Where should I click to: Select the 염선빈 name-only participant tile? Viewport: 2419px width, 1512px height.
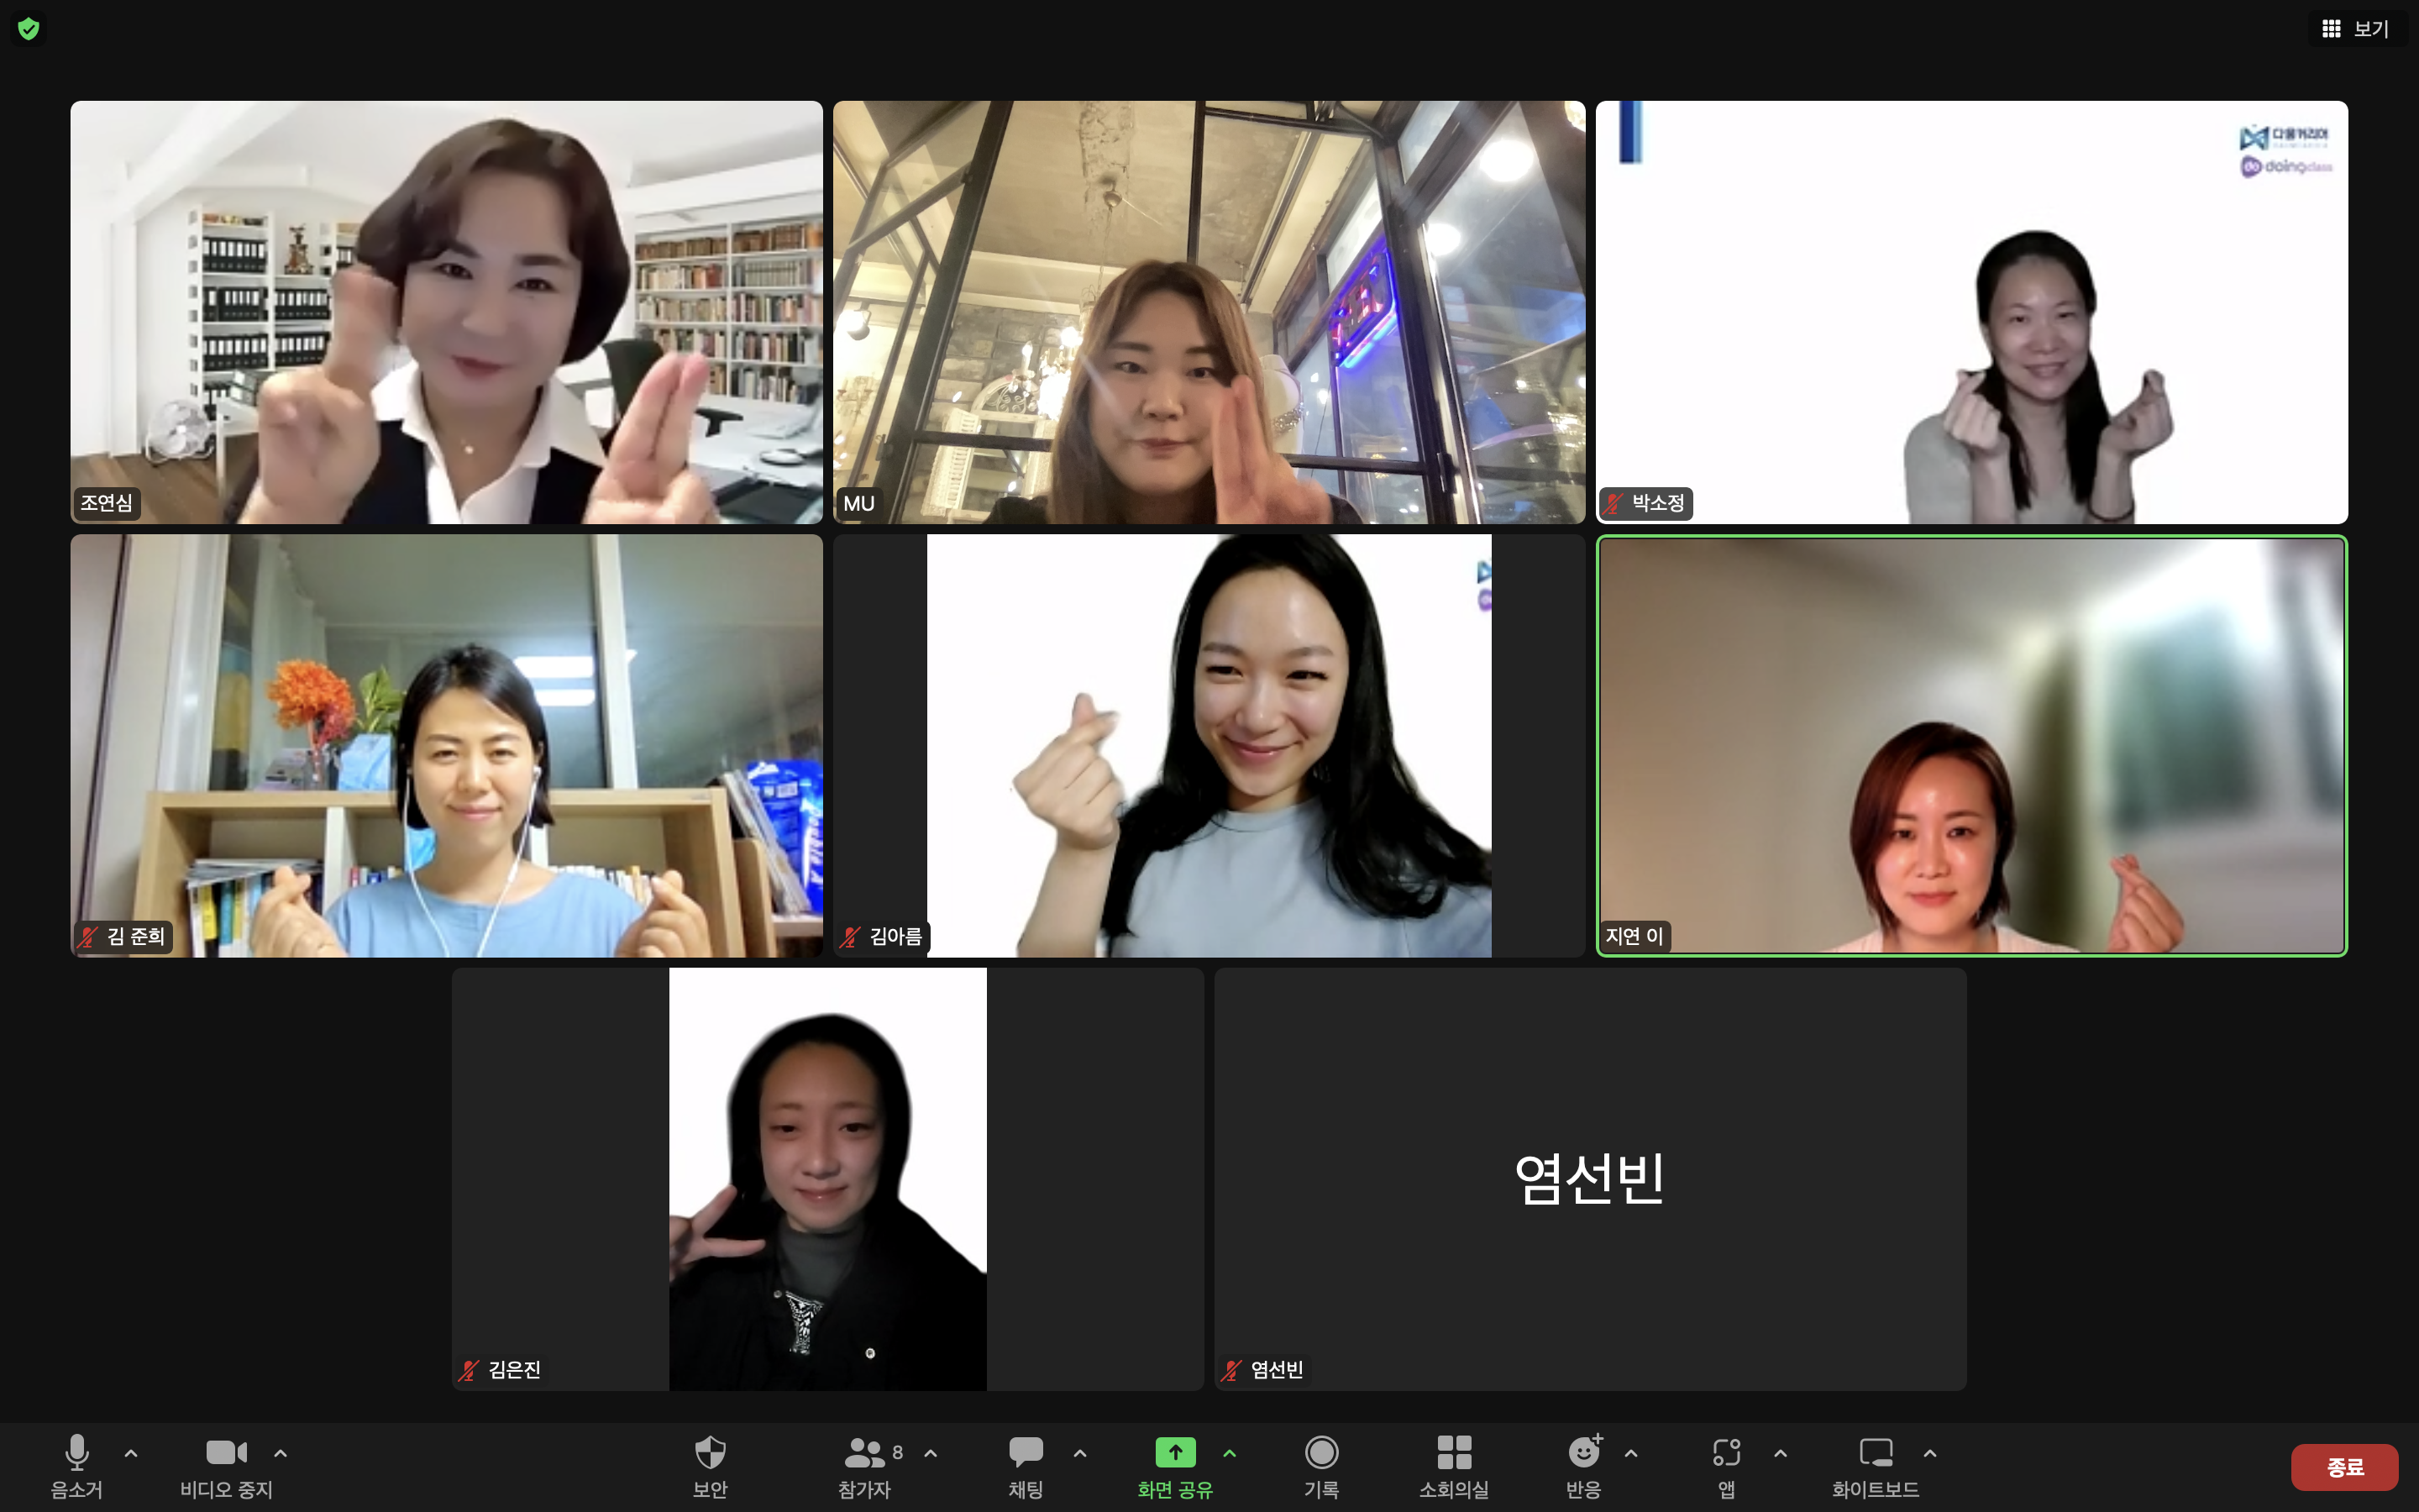(x=1589, y=1178)
